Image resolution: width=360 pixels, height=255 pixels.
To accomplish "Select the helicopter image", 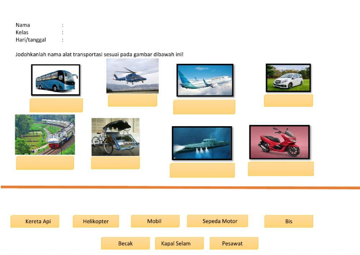I will [132, 76].
